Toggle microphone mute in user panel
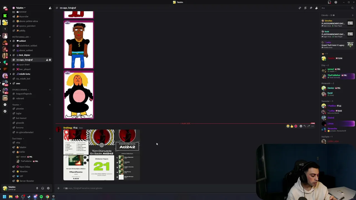Viewport: 356px width, 200px height. click(x=37, y=188)
